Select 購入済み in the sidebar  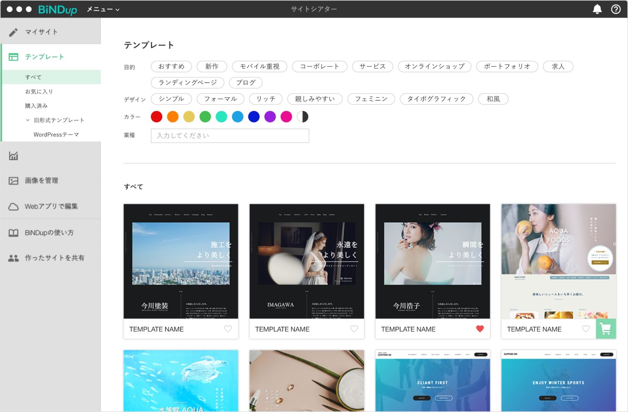click(x=36, y=106)
